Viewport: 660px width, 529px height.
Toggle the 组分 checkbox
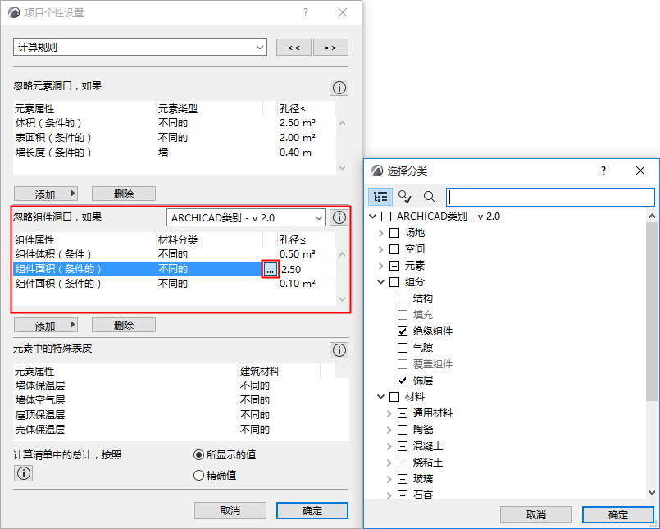(394, 282)
